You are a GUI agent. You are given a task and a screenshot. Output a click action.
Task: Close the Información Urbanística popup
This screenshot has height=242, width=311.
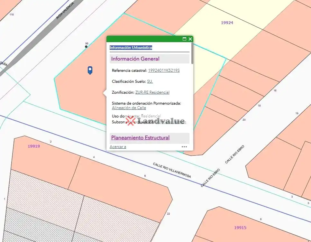point(190,39)
